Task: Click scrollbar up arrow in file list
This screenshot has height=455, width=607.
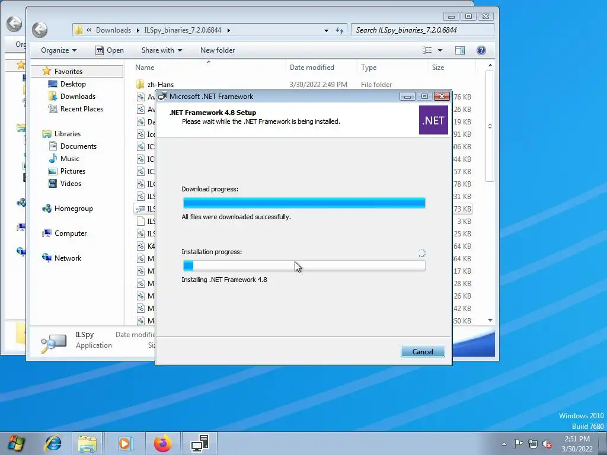Action: (x=490, y=65)
